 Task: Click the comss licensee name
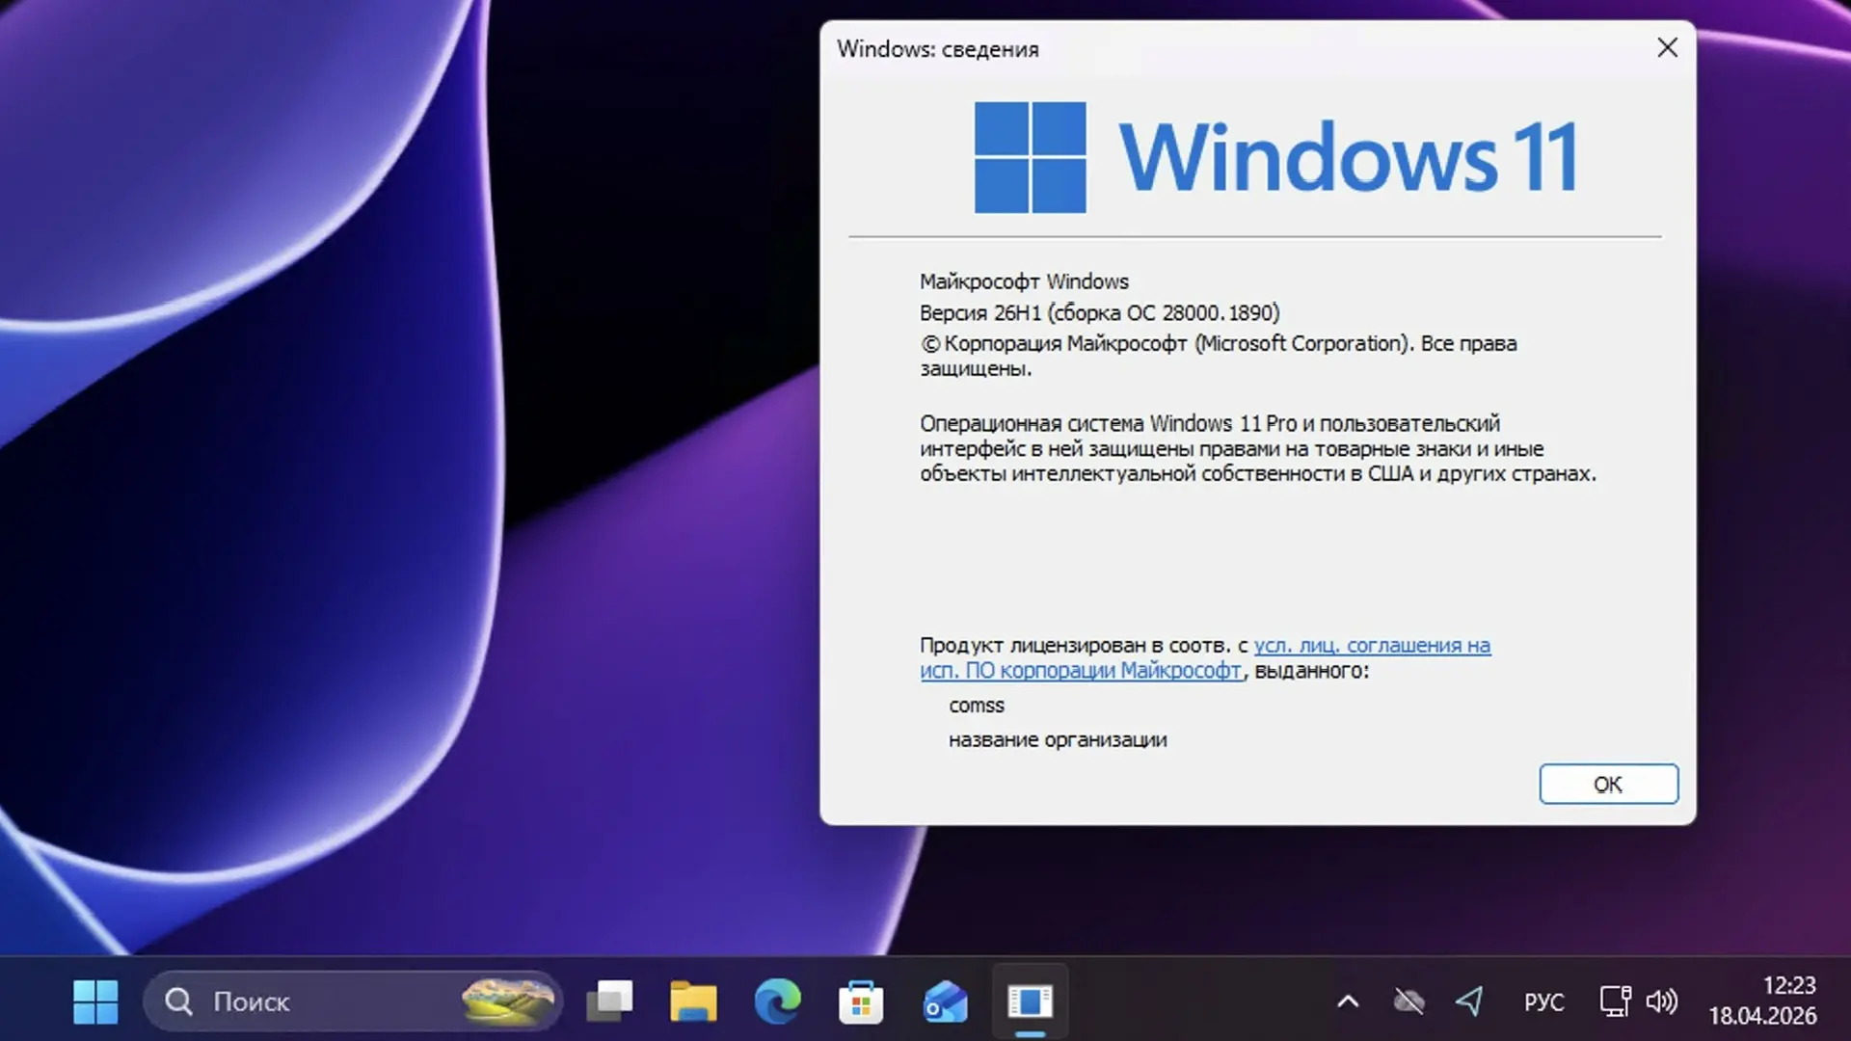pos(976,706)
